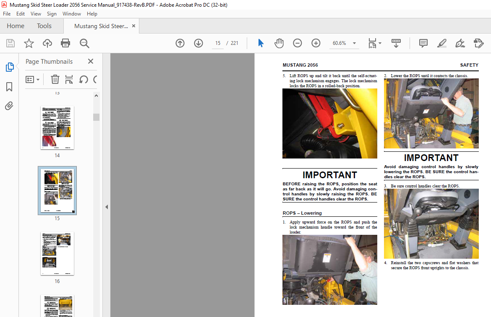Click the stamp/send for signature icon
491x317 pixels.
478,43
